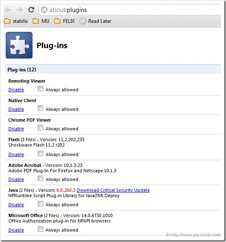The width and height of the screenshot is (226, 242).
Task: Disable the Adobe Acrobat plug-in
Action: (16, 179)
